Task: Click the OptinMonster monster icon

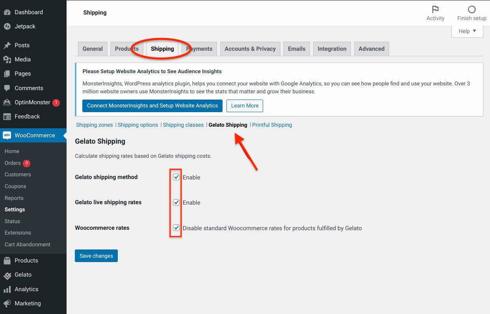Action: [x=7, y=102]
